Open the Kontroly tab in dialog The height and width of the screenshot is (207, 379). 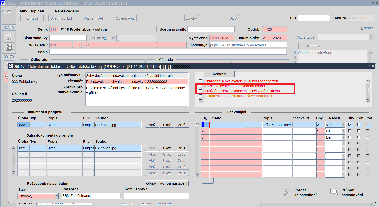[219, 74]
